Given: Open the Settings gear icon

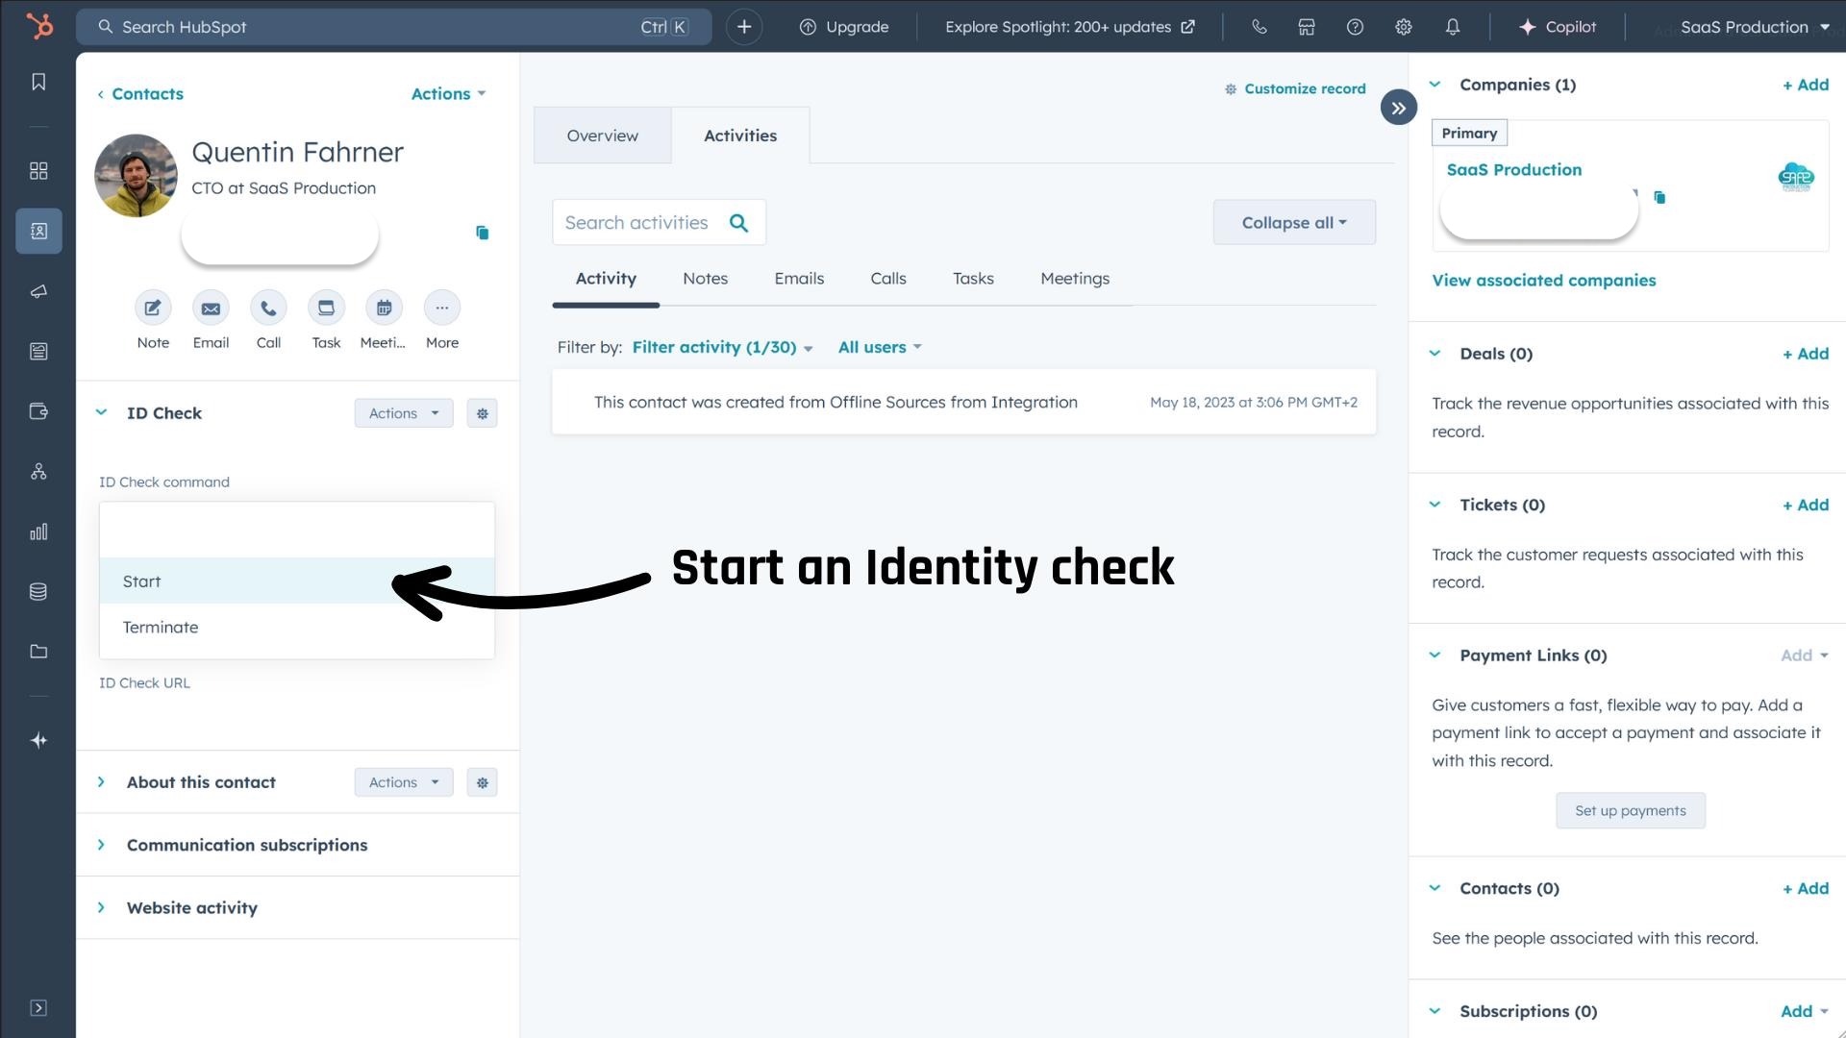Looking at the screenshot, I should (1403, 26).
